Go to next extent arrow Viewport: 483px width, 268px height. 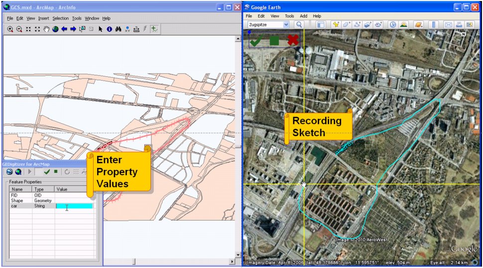point(73,29)
